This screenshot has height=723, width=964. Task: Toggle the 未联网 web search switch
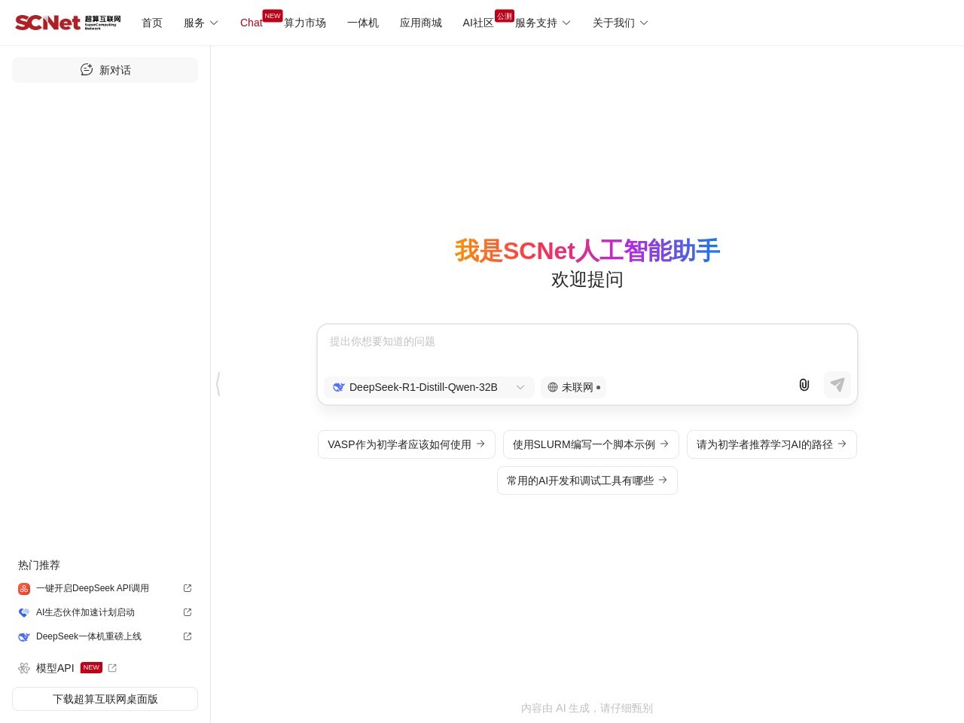[573, 387]
